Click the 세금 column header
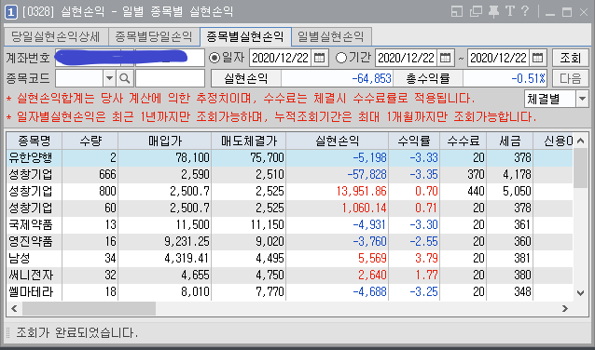The width and height of the screenshot is (595, 350). [x=509, y=141]
